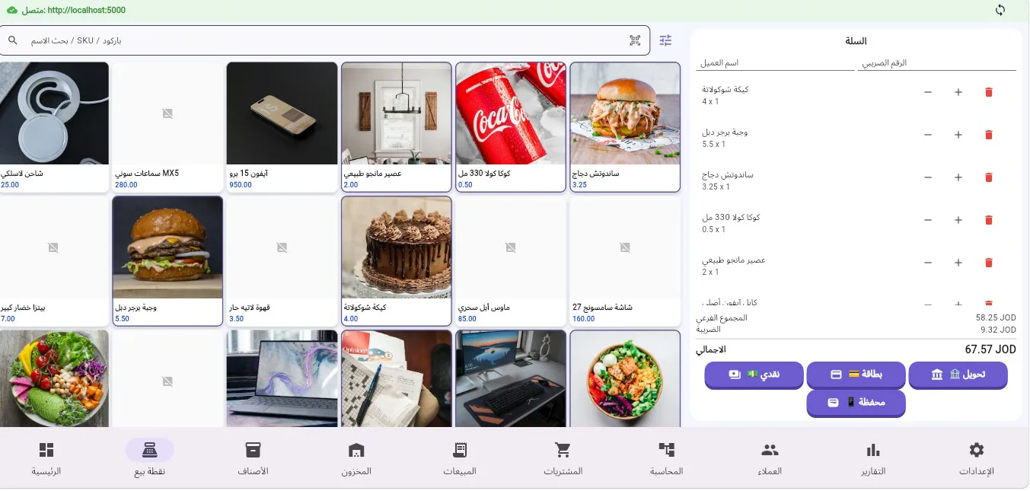Viewport: 1030px width, 491px height.
Task: Remove وجبة برجر دبل from cart
Action: (989, 135)
